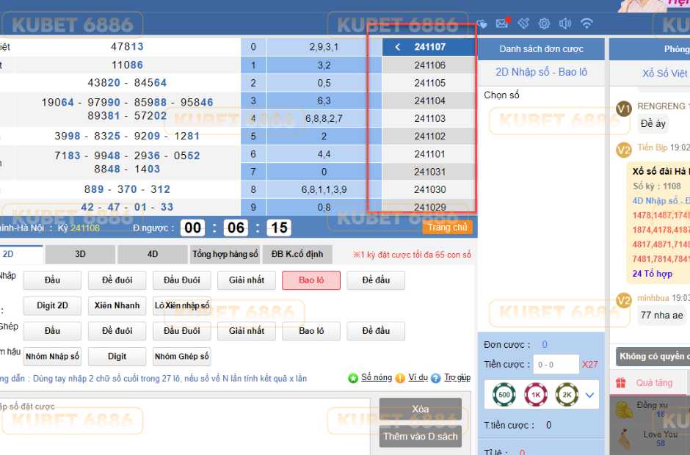The width and height of the screenshot is (690, 455).
Task: Select Đề đuôi in the Ghép row
Action: point(117,331)
